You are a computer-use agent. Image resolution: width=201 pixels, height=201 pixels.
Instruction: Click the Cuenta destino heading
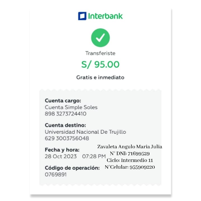click(x=65, y=125)
